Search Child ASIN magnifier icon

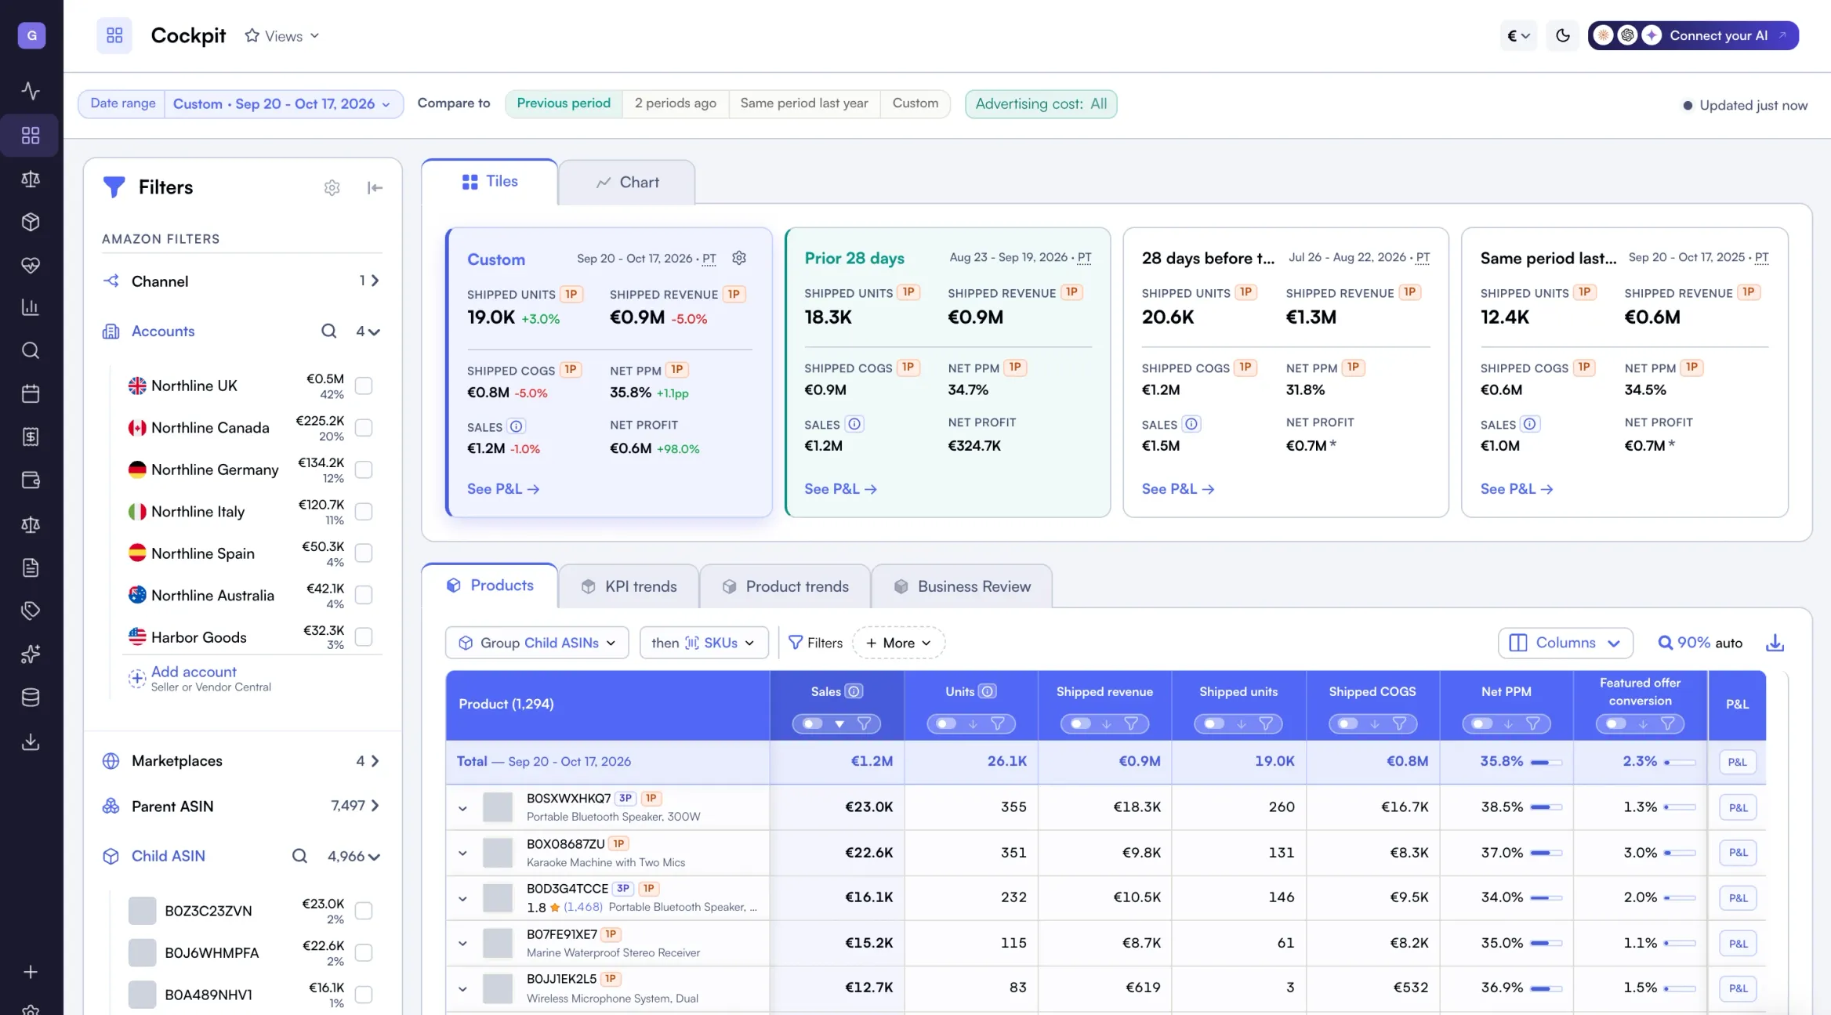tap(299, 856)
